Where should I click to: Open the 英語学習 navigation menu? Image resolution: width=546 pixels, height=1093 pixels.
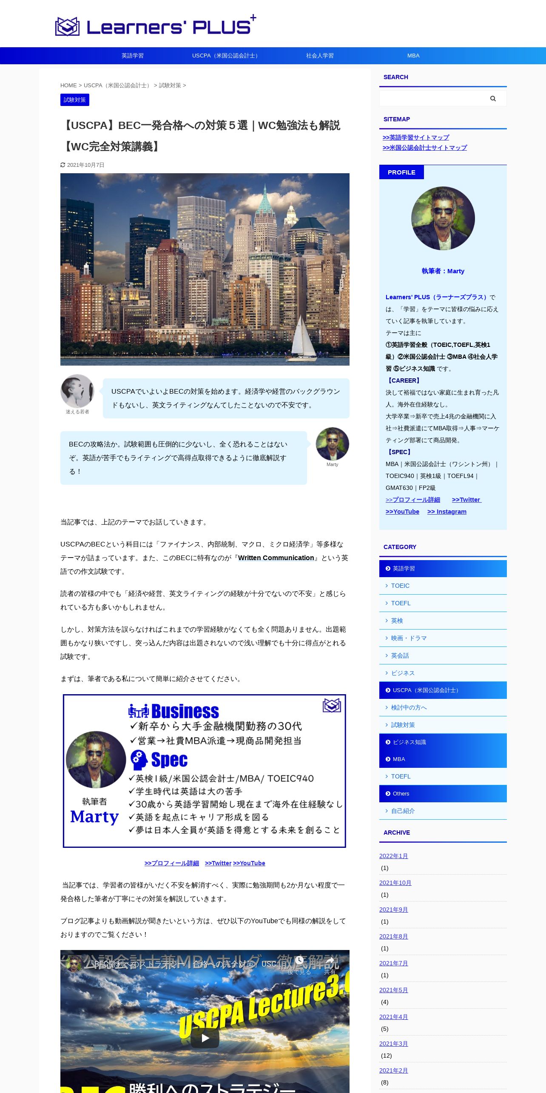click(133, 56)
